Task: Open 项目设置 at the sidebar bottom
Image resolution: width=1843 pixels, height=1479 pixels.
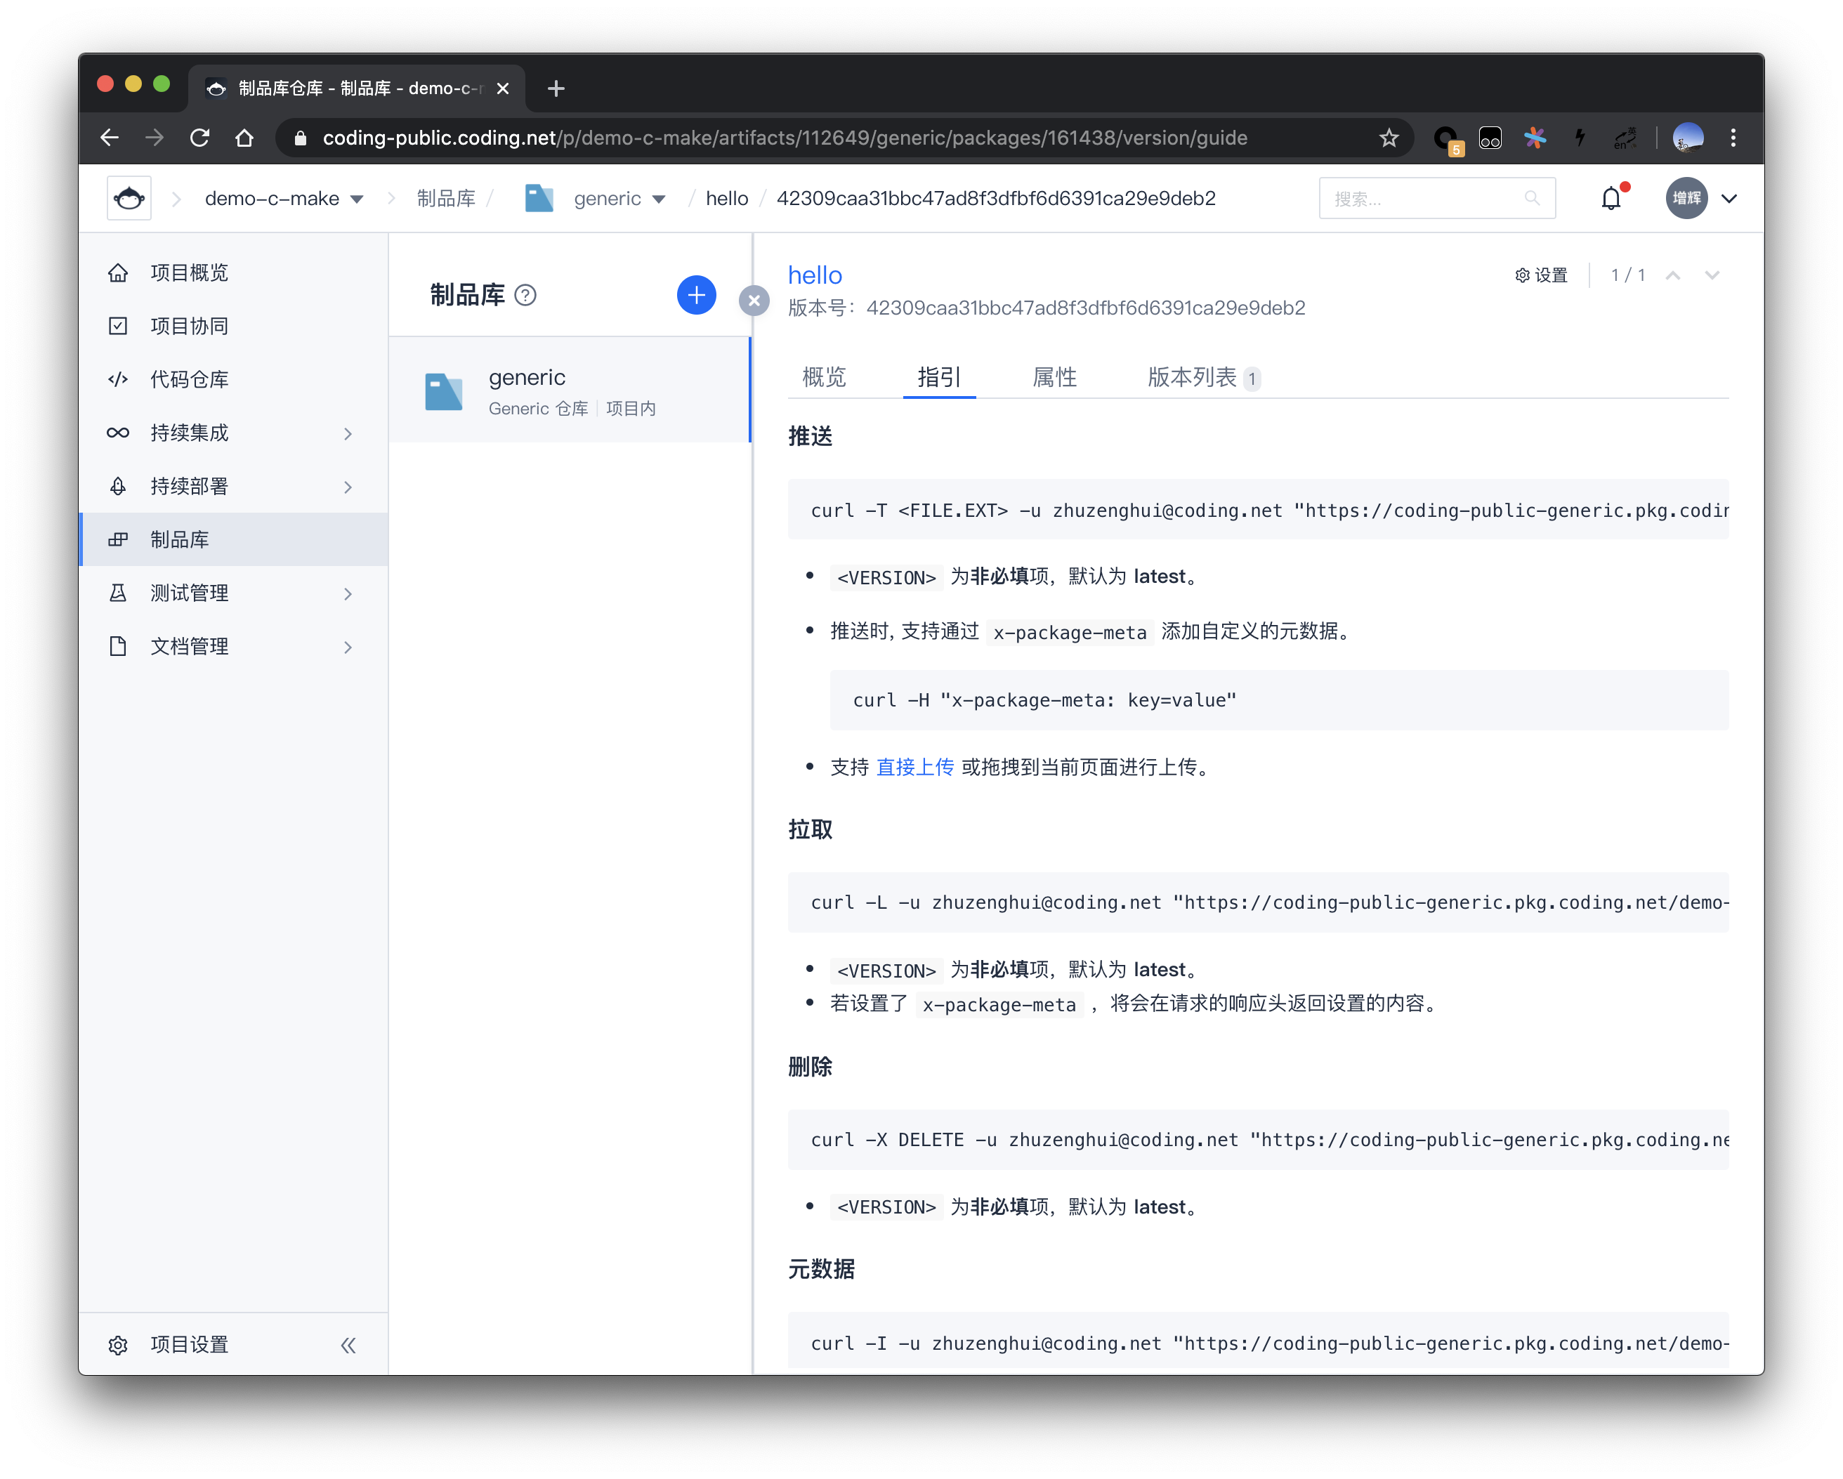Action: [189, 1345]
